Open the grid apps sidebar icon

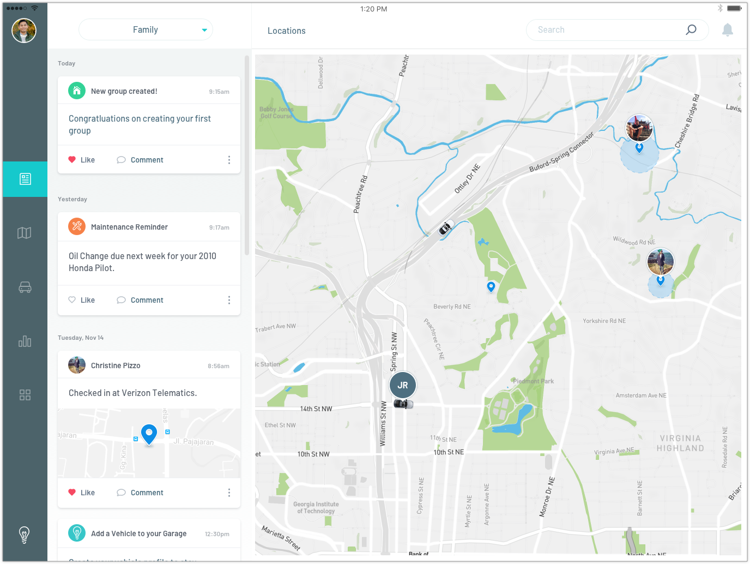click(25, 395)
